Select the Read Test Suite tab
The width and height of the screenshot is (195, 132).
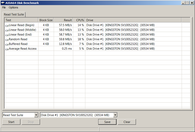(14, 15)
